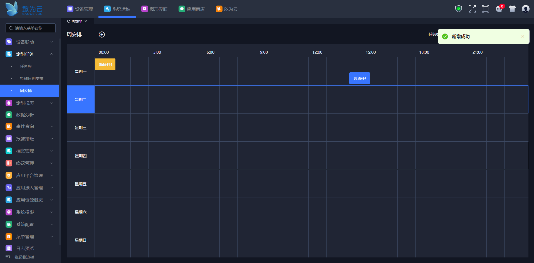Click the add schedule plus icon

click(x=102, y=35)
